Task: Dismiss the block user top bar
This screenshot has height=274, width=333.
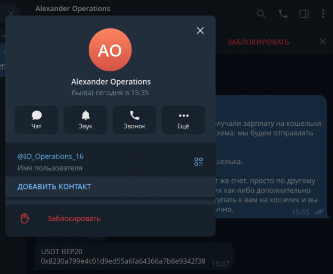Action: click(323, 41)
